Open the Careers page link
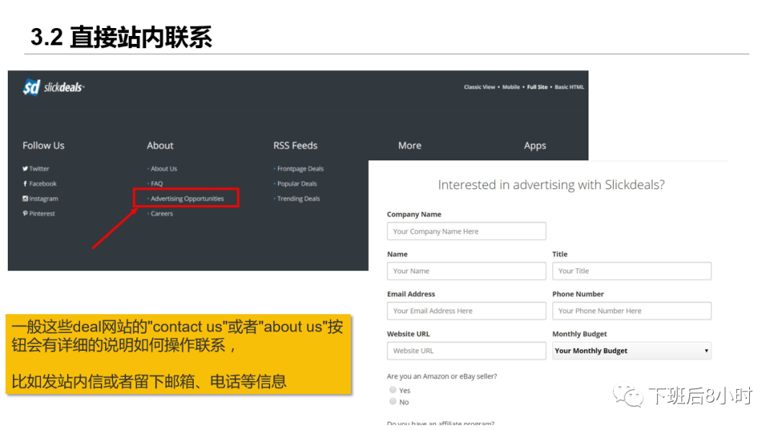Screen dimensions: 778x430 [163, 213]
